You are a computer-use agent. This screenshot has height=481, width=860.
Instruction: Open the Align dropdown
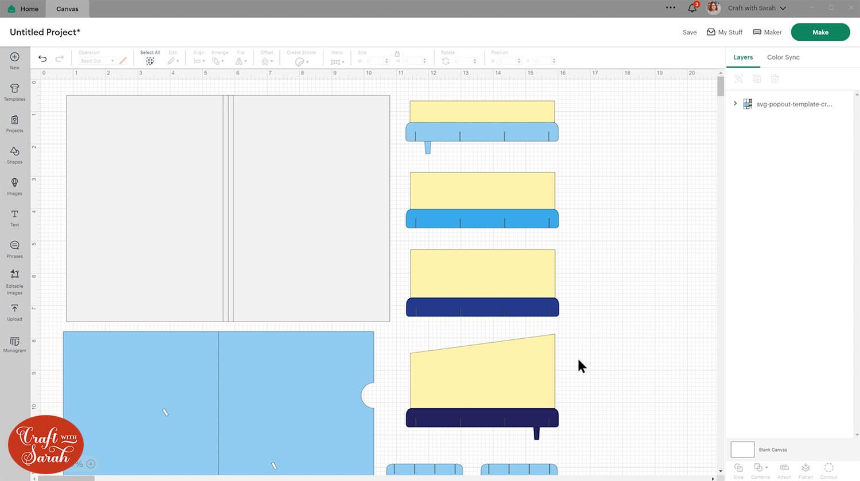coord(199,61)
